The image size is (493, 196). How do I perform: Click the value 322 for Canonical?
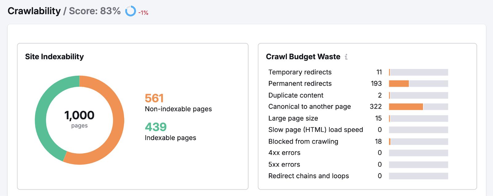376,107
